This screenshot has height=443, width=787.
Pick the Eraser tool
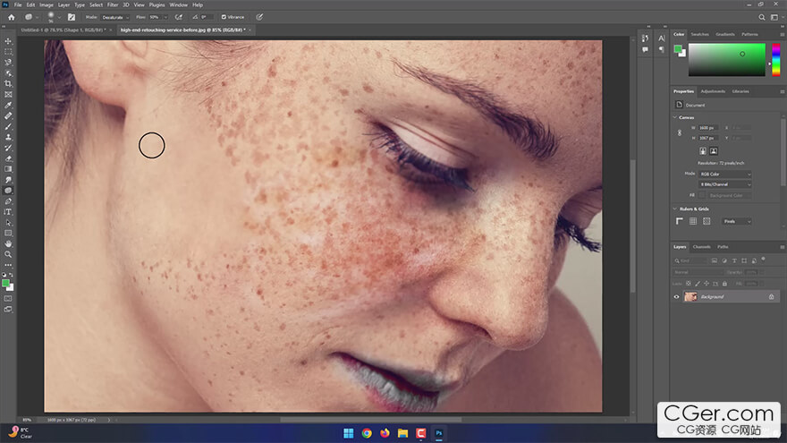tap(8, 158)
